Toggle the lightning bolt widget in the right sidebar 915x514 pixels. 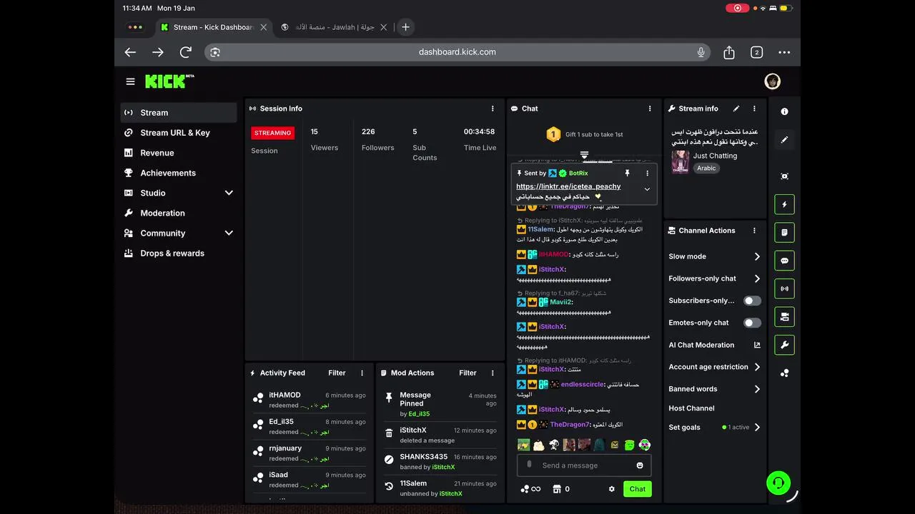pos(784,204)
